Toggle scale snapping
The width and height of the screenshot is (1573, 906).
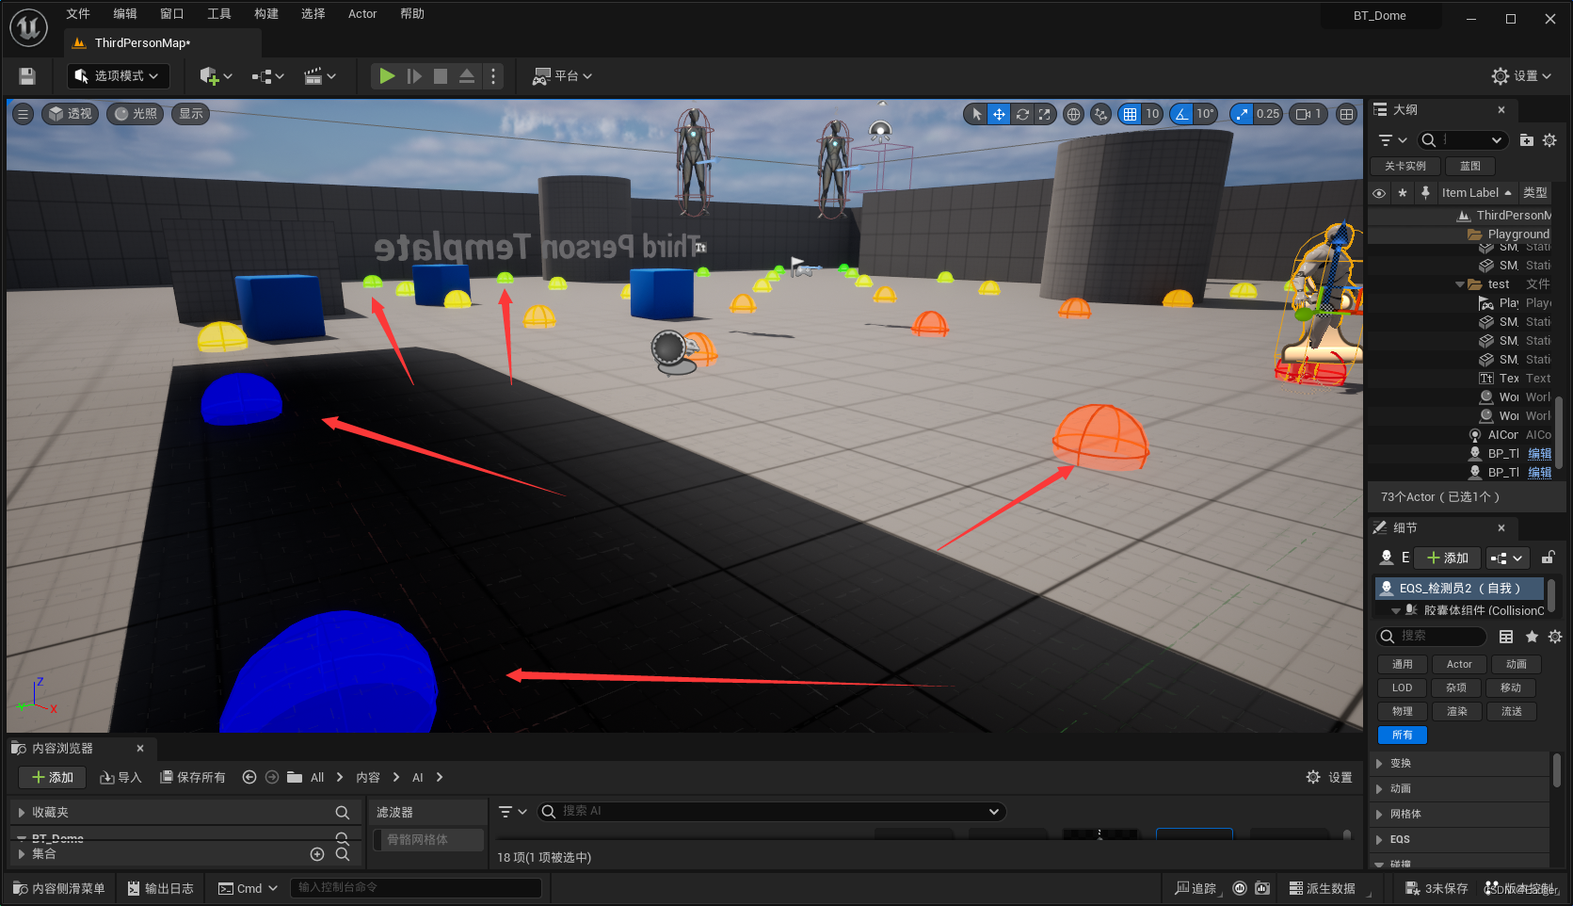1242,114
